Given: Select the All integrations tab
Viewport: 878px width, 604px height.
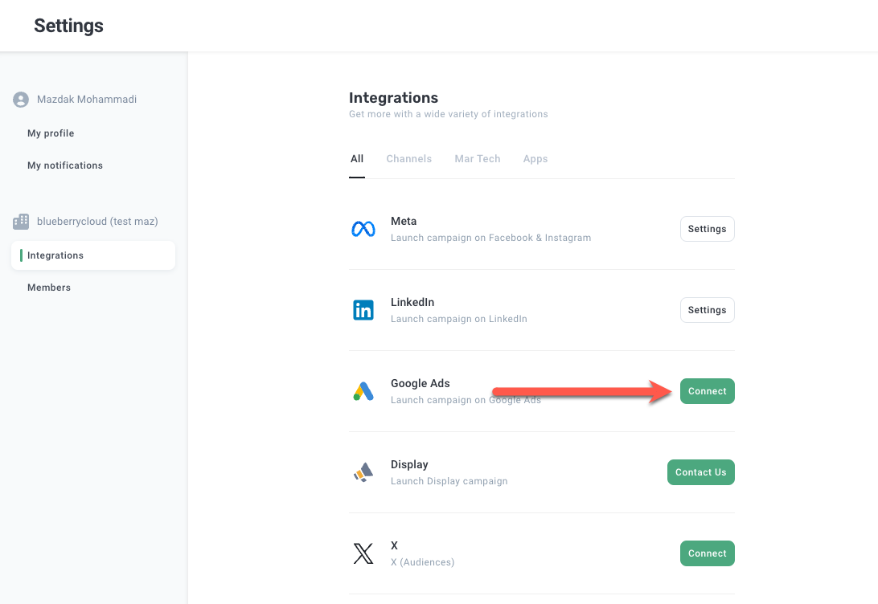Looking at the screenshot, I should click(x=357, y=159).
